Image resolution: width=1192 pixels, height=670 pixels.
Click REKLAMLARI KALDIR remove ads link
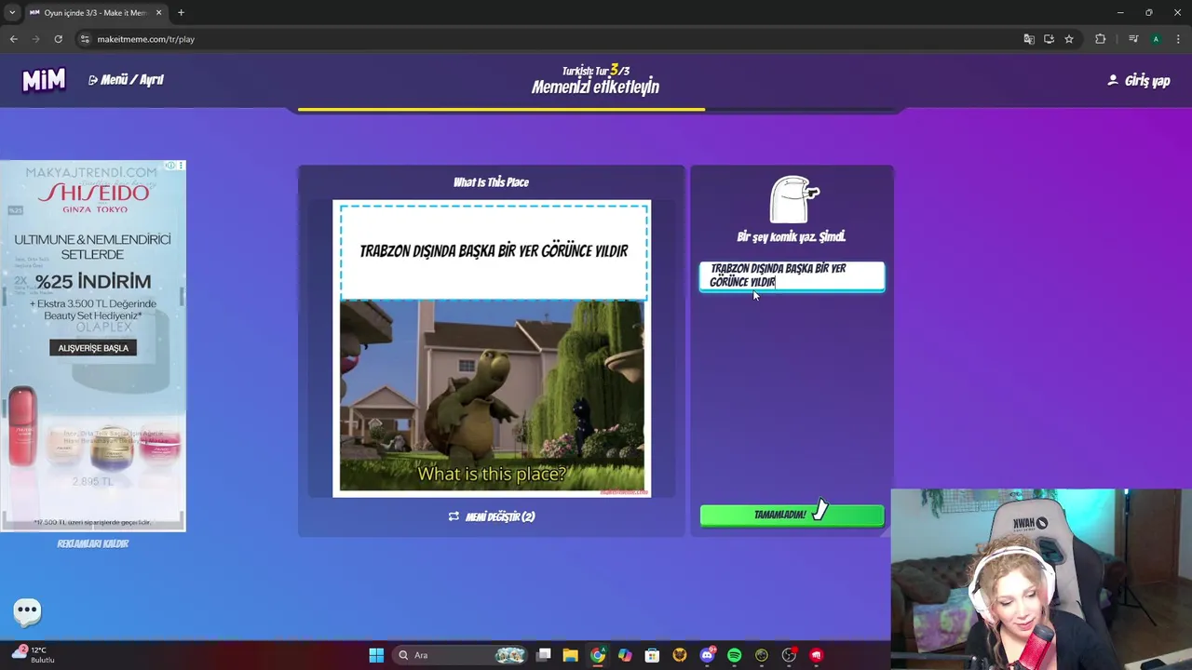click(x=93, y=543)
